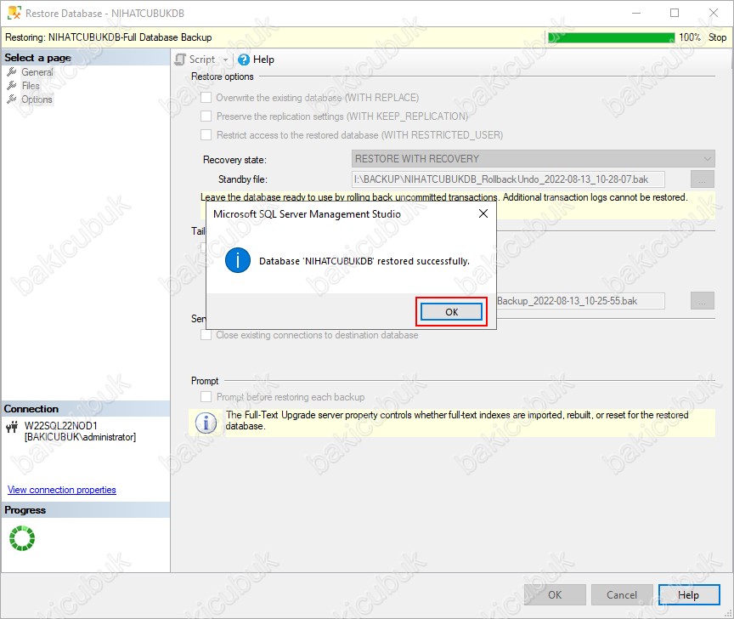Toggle Overwrite the existing database checkbox

pos(206,98)
